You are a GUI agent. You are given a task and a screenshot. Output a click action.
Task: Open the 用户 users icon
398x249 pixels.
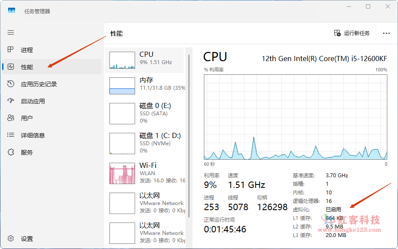[x=11, y=118]
